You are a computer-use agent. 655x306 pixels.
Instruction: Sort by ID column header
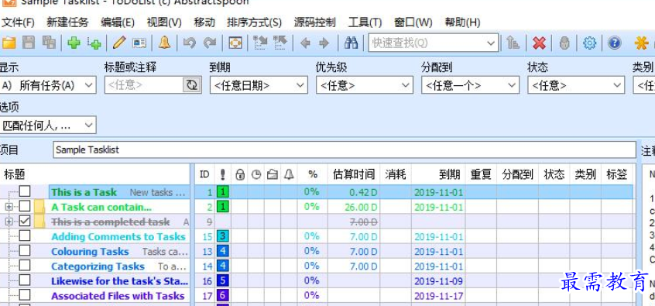(204, 174)
